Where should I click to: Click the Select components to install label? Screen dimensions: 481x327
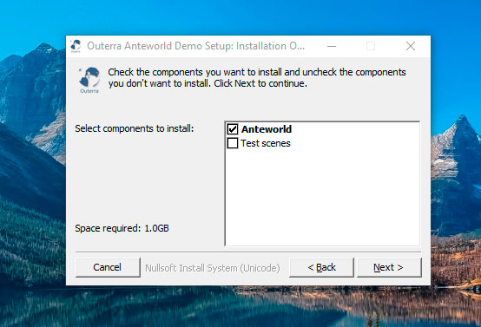(x=135, y=128)
